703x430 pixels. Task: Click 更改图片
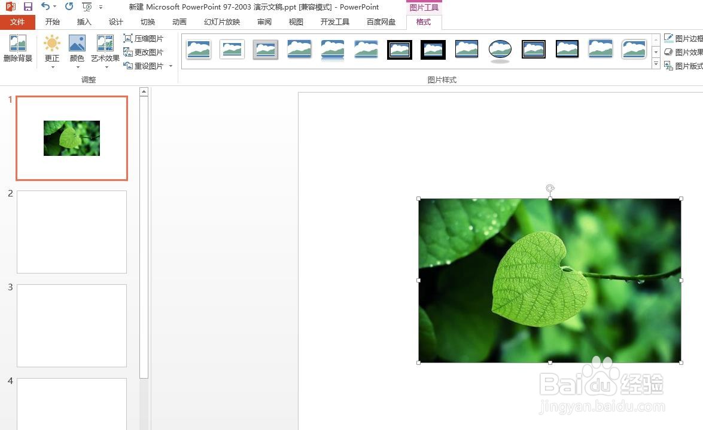click(x=144, y=53)
